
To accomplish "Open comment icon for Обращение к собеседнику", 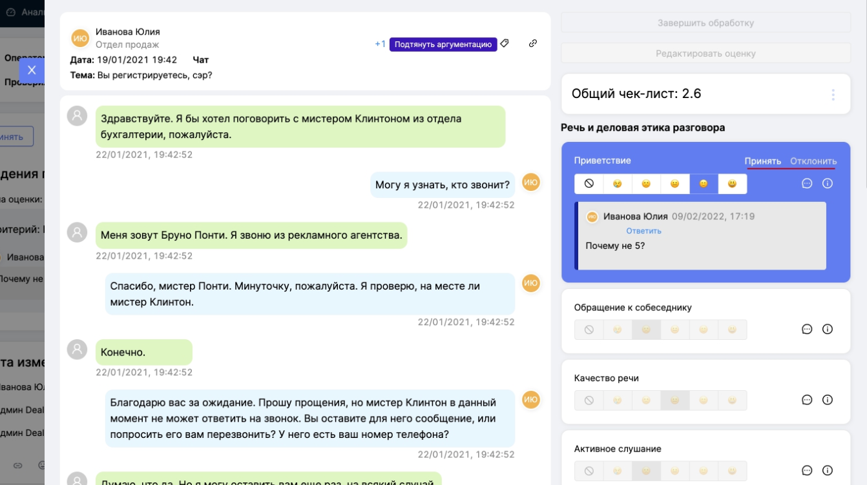I will pyautogui.click(x=807, y=329).
